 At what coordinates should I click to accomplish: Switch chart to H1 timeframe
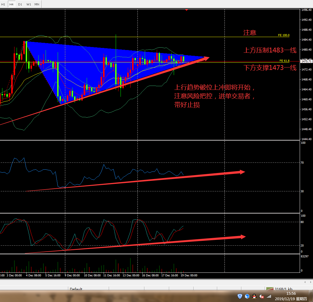pyautogui.click(x=3, y=4)
